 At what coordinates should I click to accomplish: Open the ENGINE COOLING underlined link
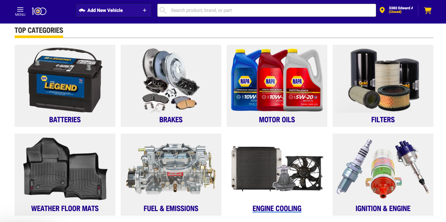(x=277, y=208)
